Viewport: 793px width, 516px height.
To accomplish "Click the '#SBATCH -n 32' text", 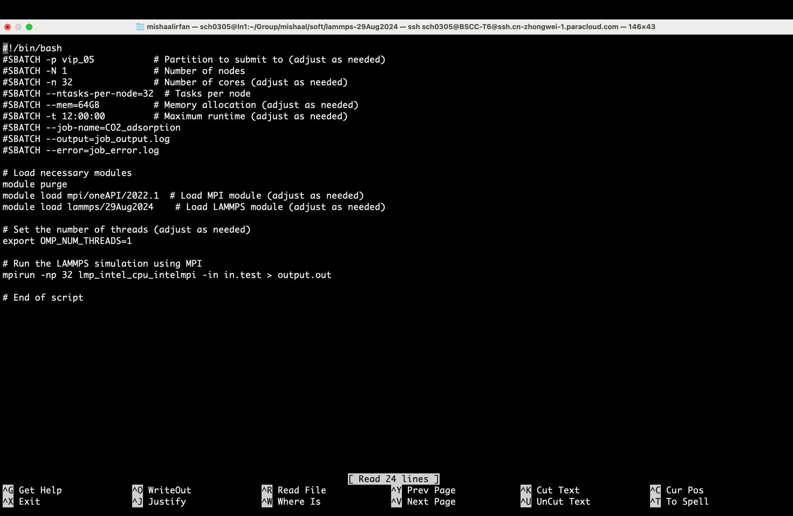I will (38, 82).
